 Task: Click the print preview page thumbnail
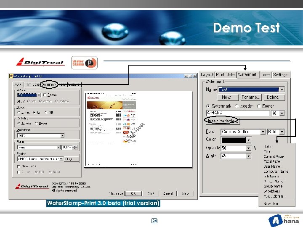pos(138,129)
